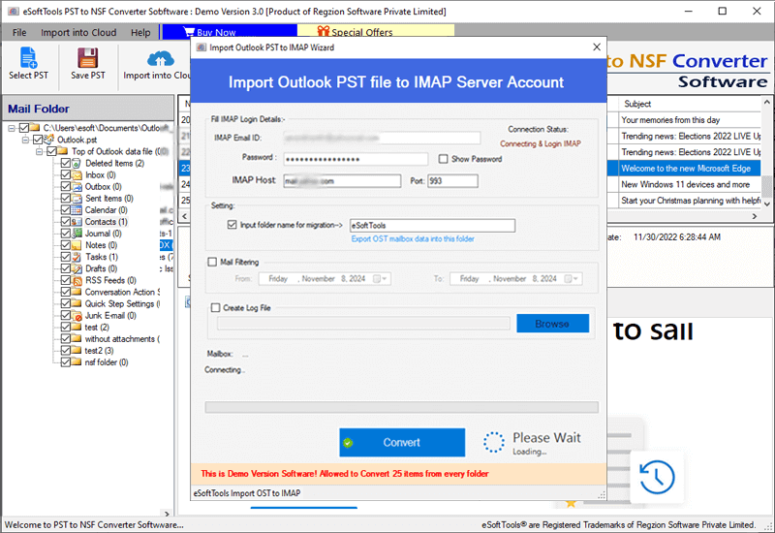Screen dimensions: 775x533
Task: Click the Calendar folder icon
Action: pyautogui.click(x=77, y=210)
